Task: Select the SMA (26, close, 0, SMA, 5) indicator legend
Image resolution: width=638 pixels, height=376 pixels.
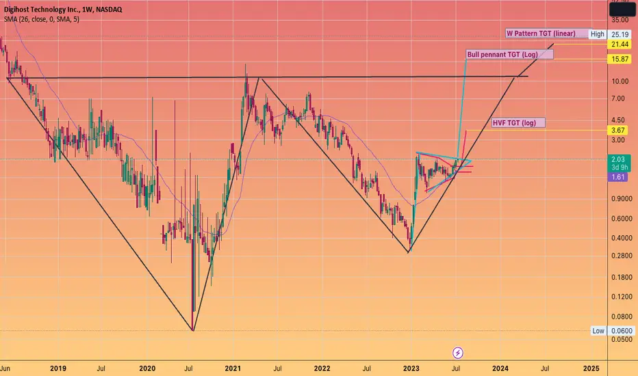Action: tap(42, 19)
